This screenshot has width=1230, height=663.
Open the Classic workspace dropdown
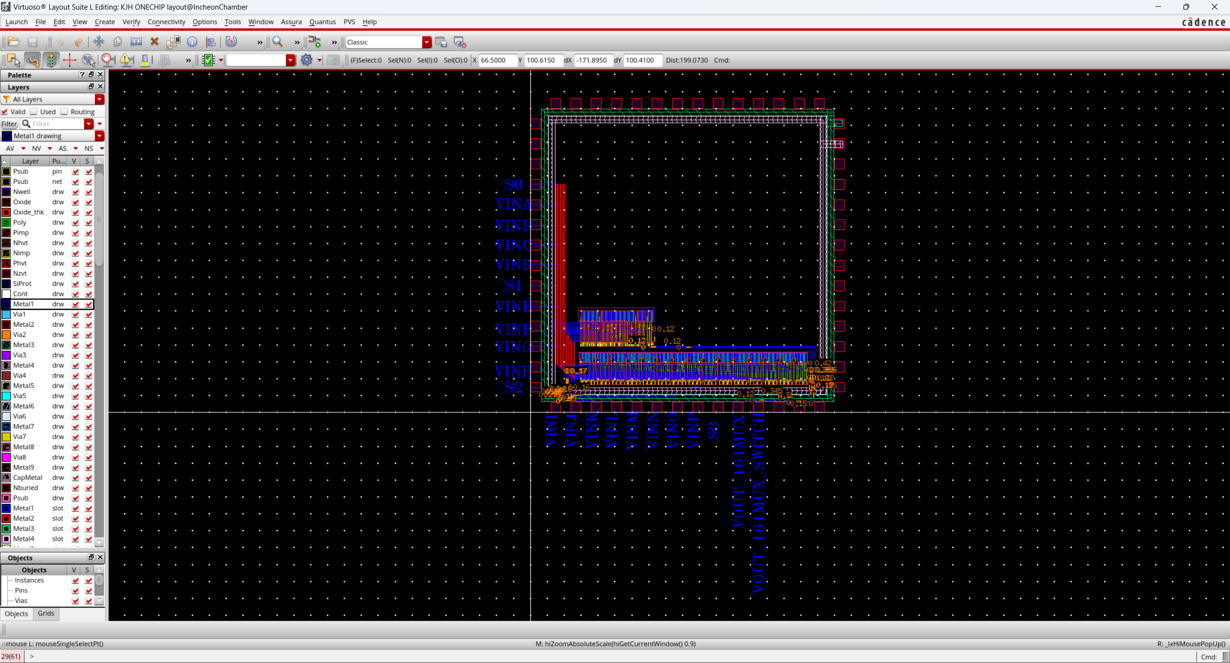pos(427,42)
